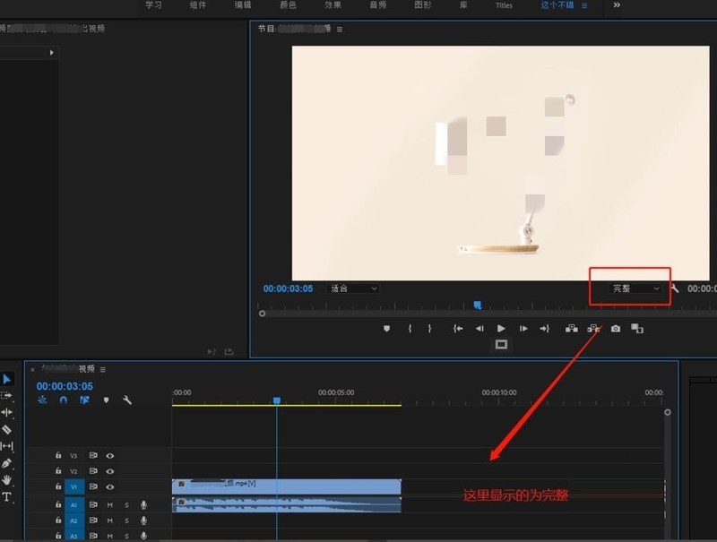Viewport: 717px width, 542px height.
Task: Switch to the 音频 workspace tab
Action: coord(378,5)
